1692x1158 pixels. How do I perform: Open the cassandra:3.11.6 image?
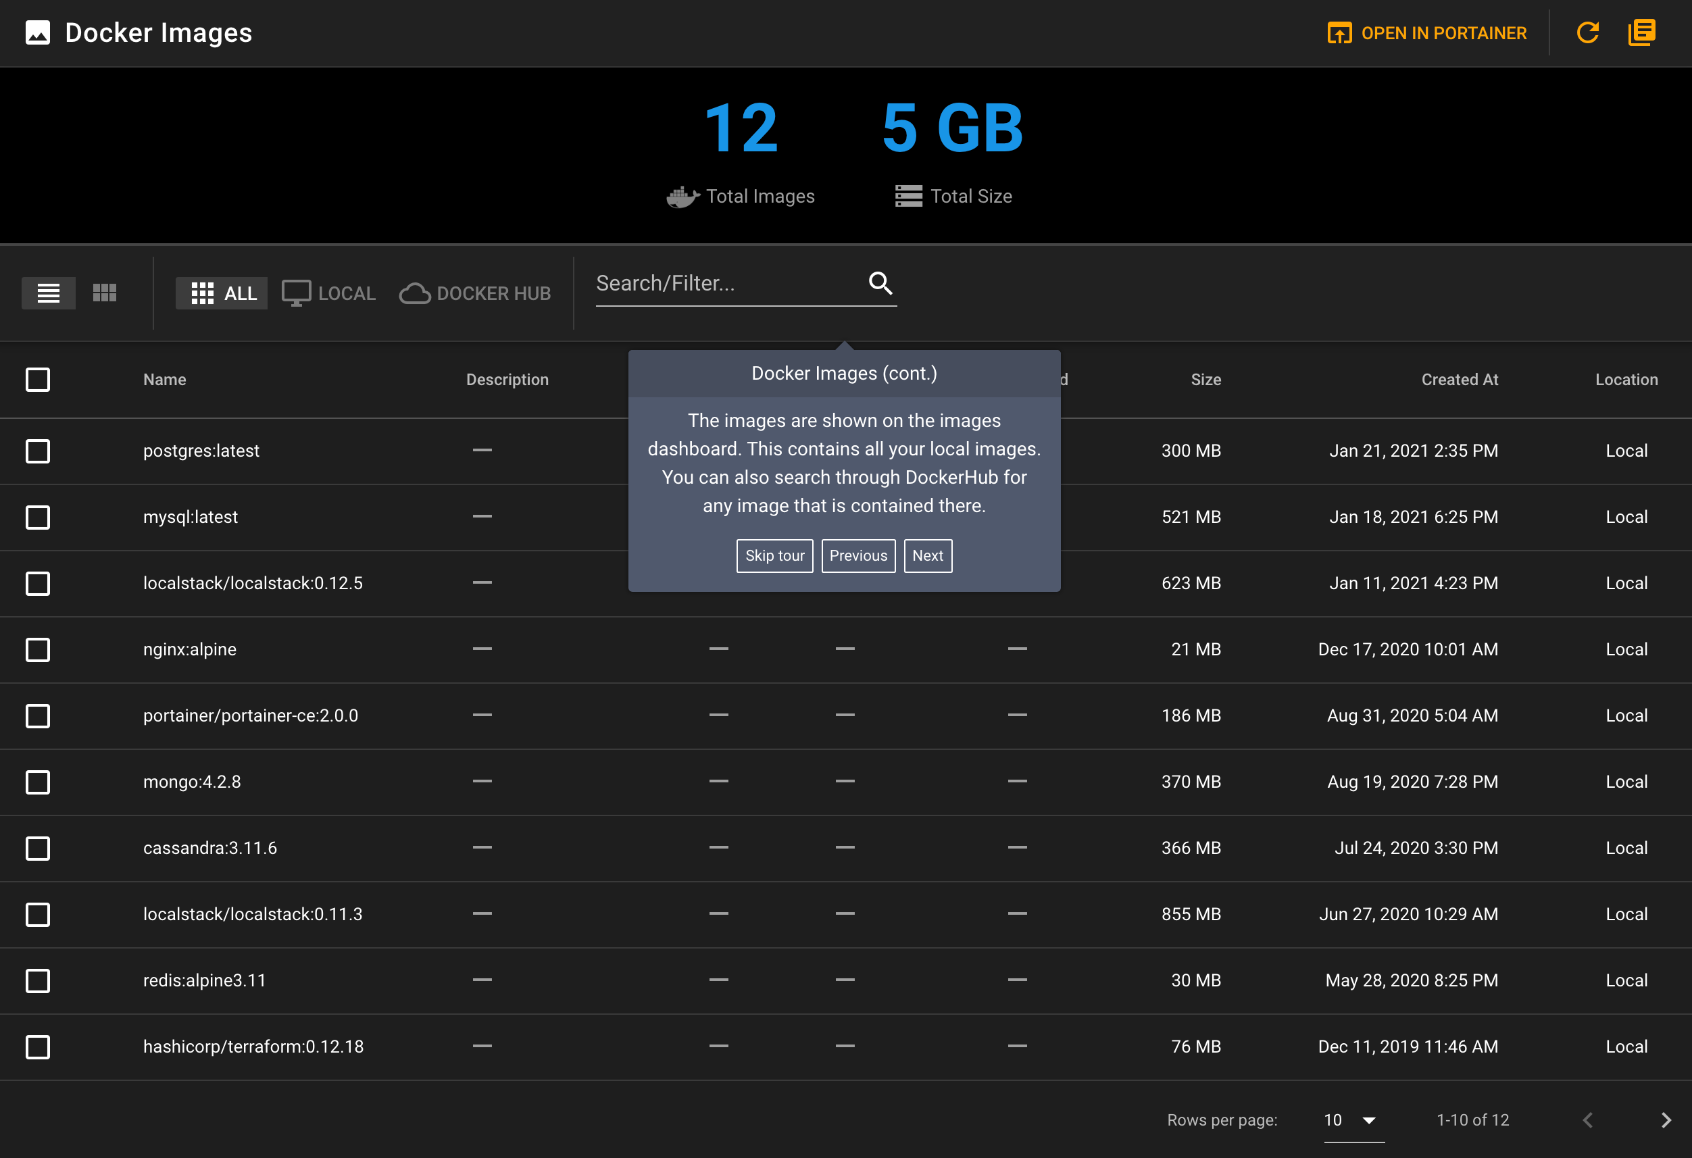click(x=209, y=849)
